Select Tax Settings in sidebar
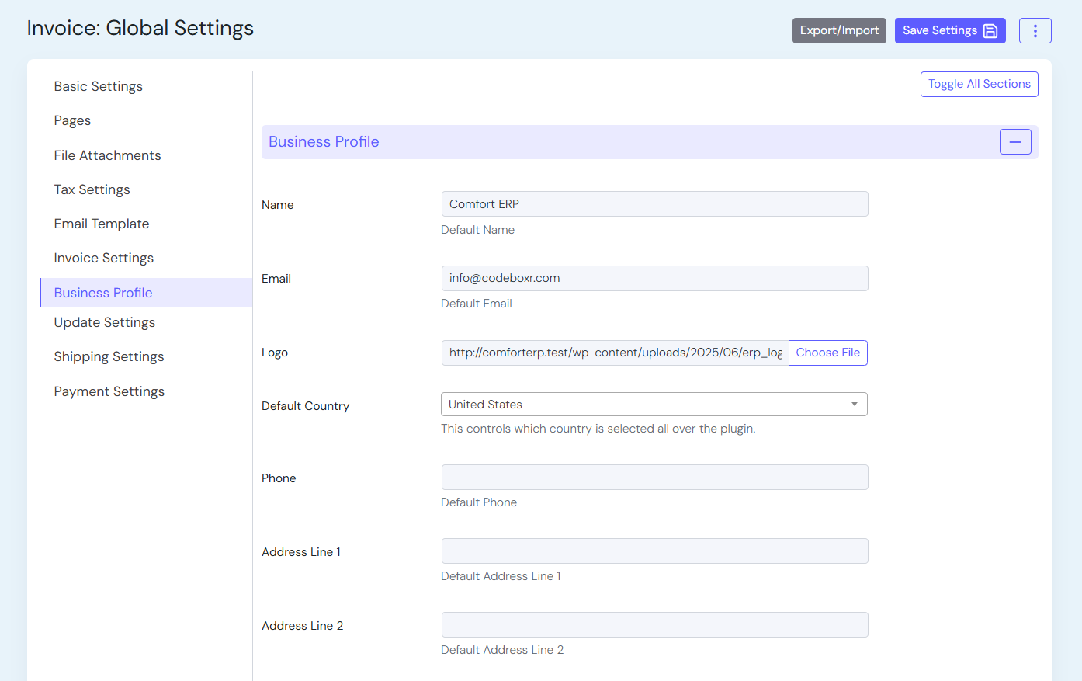Screen dimensions: 1082x681 92,189
